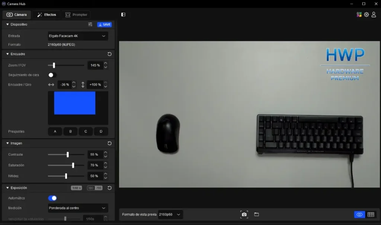Image resolution: width=381 pixels, height=225 pixels.
Task: Open the Medición dropdown
Action: tap(78, 208)
